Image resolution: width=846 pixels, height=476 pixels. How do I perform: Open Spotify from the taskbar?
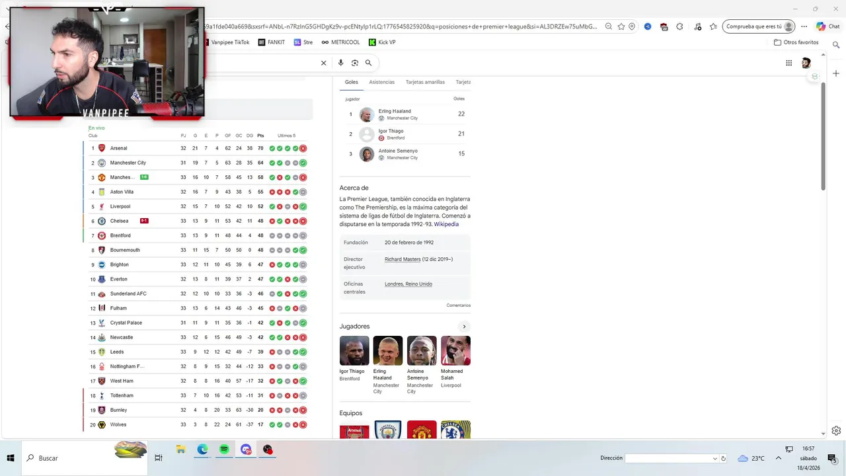[x=224, y=450]
